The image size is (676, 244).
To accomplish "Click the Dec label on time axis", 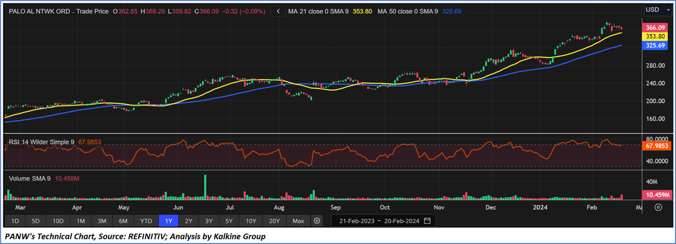I will 491,207.
